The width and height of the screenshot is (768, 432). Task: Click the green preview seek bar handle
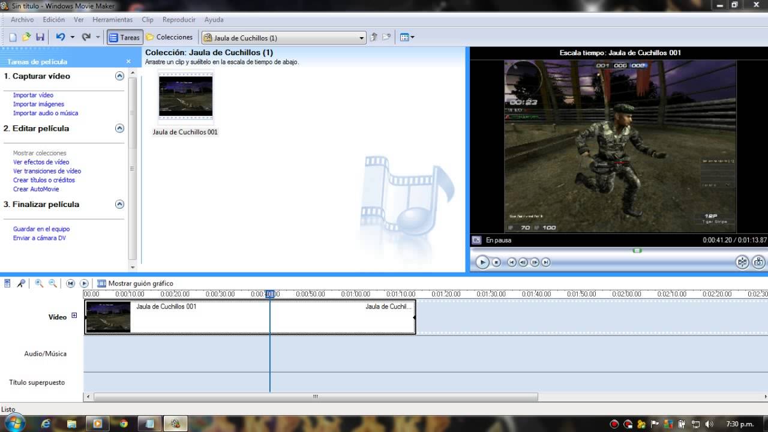637,250
